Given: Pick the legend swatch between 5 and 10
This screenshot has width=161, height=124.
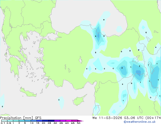Looking at the screenshot, I should pos(28,121).
